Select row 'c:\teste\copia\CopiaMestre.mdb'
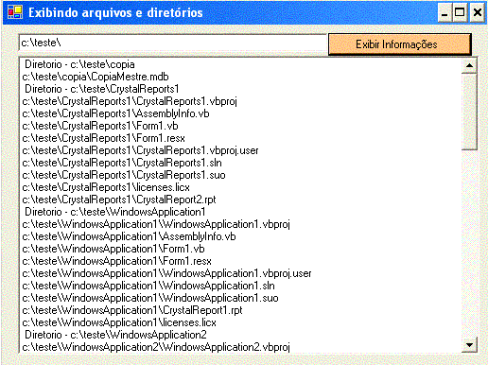The width and height of the screenshot is (488, 365). pos(241,77)
